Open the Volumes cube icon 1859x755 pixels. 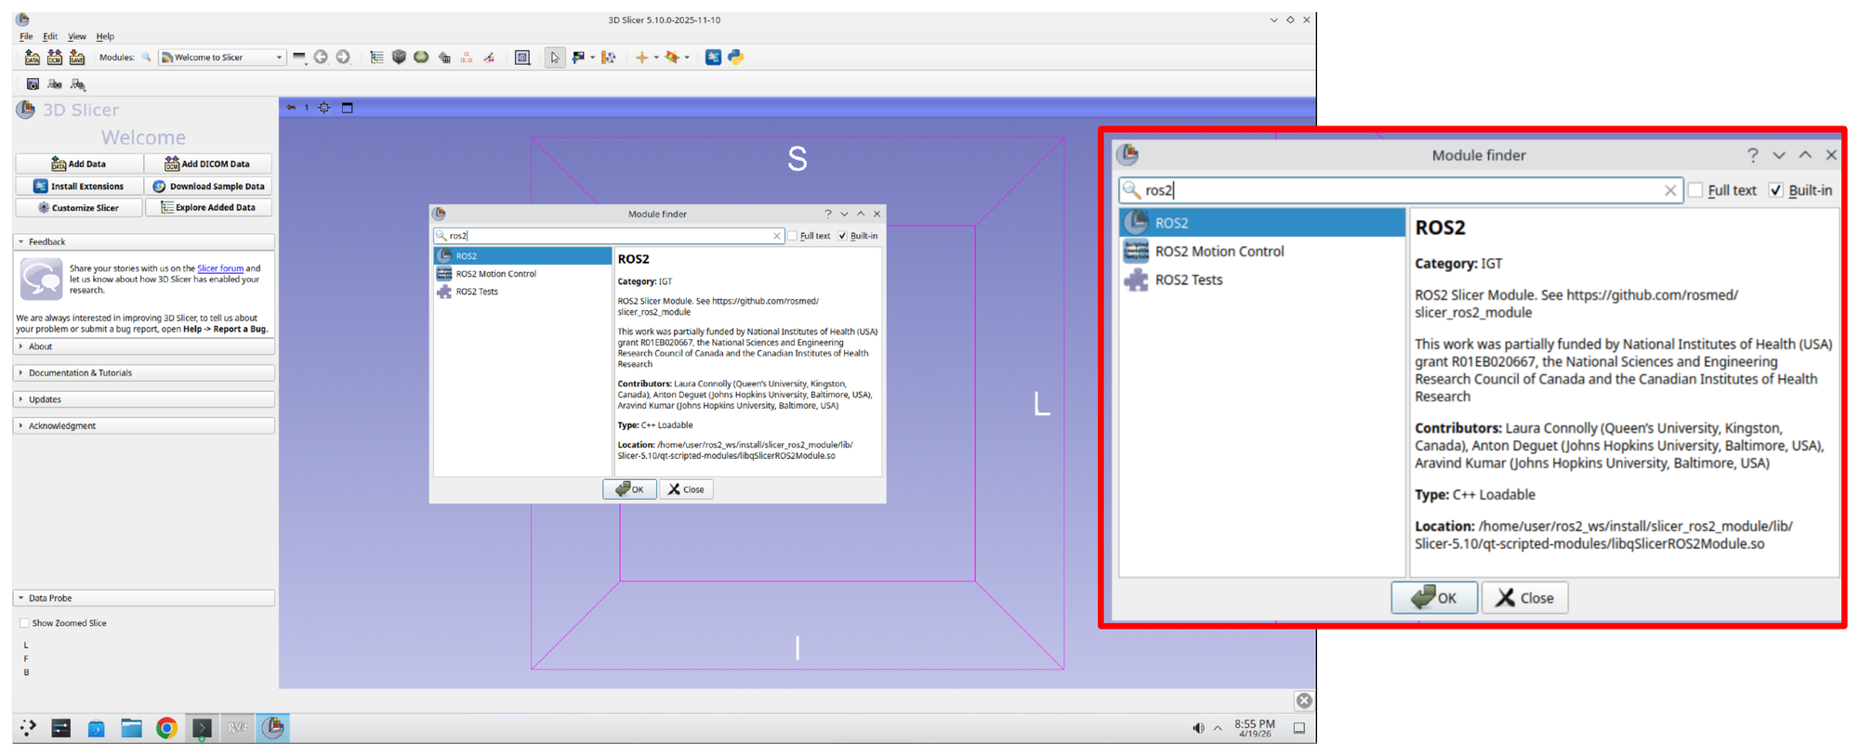[399, 58]
